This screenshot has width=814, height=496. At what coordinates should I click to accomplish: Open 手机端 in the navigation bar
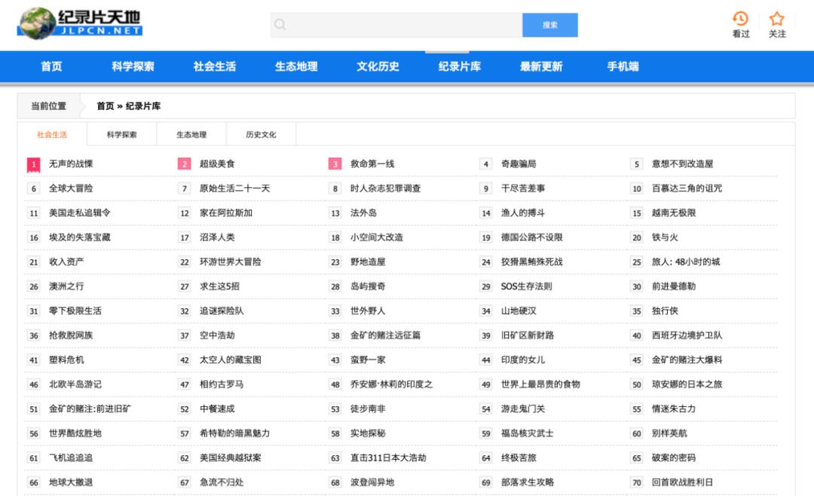click(623, 66)
